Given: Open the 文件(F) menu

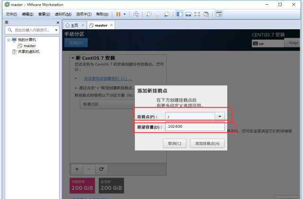Looking at the screenshot, I should click(11, 14).
